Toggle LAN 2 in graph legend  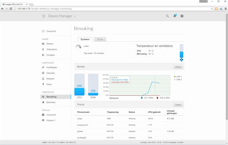[178, 79]
